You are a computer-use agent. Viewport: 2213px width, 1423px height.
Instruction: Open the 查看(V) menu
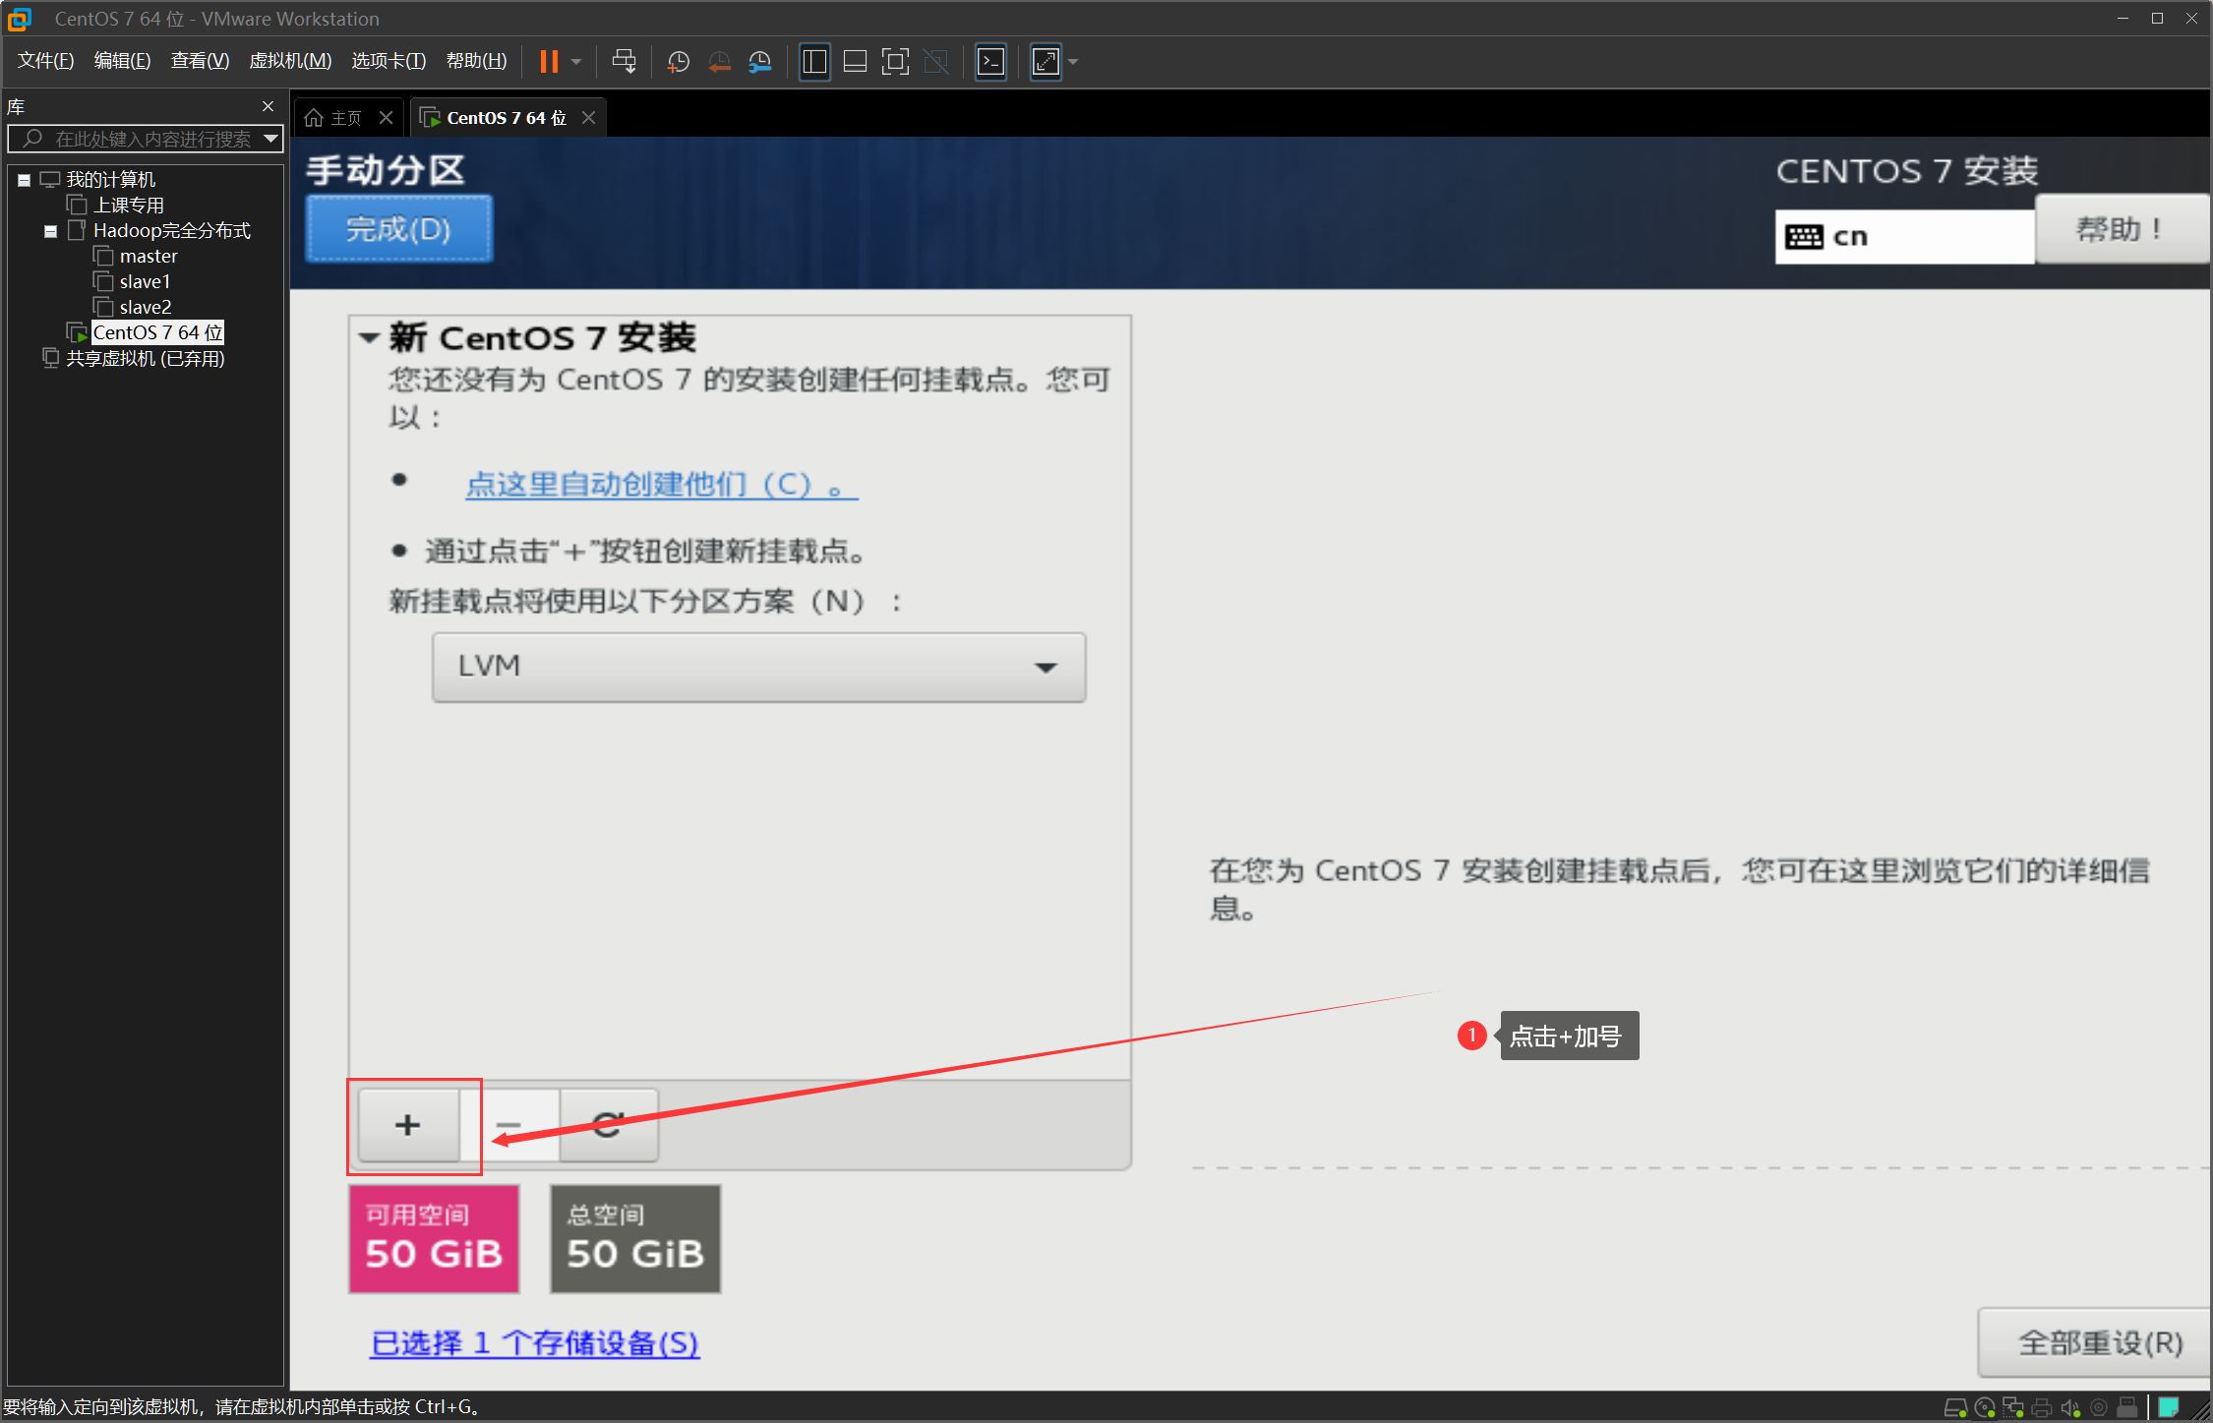tap(200, 61)
